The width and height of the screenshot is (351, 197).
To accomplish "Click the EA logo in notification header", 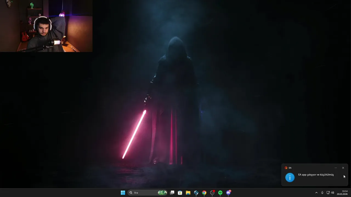I will tap(286, 168).
